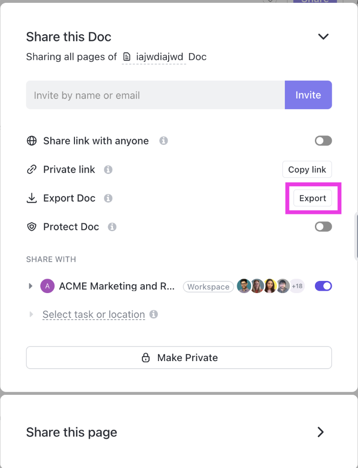Expand the ACME Marketing workspace row
The height and width of the screenshot is (468, 358).
31,286
